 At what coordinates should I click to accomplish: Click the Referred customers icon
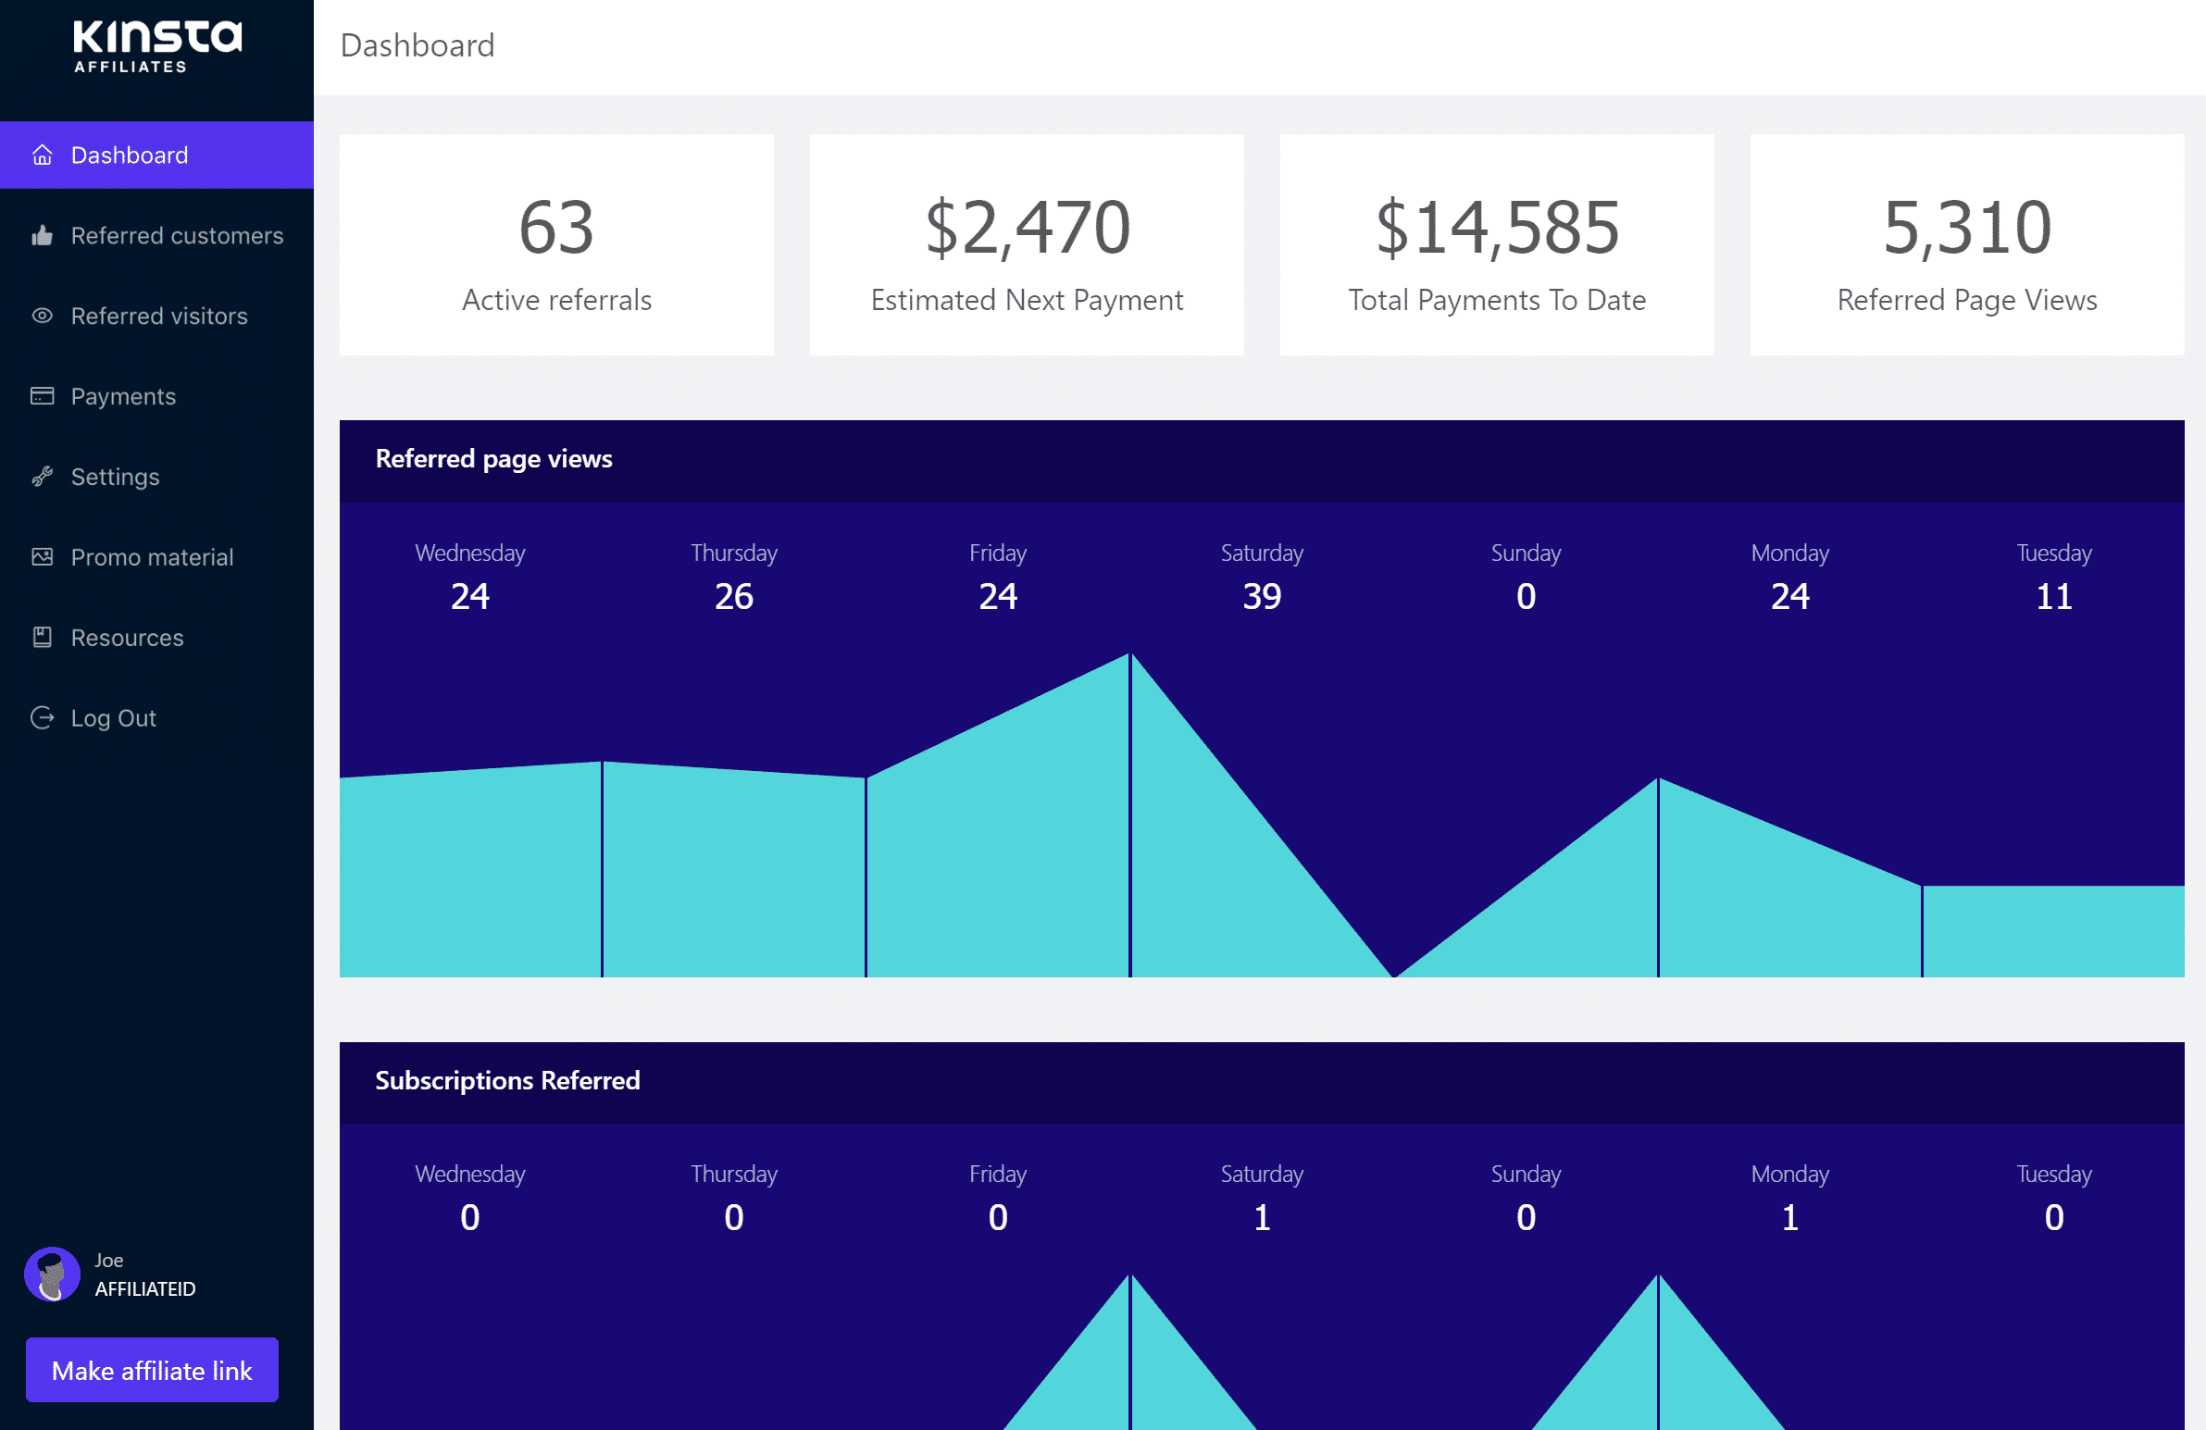click(x=40, y=234)
